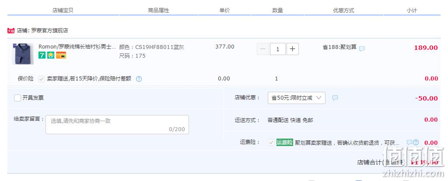Click the Tmall logo beside the shop name
The width and height of the screenshot is (448, 181).
[x=11, y=31]
